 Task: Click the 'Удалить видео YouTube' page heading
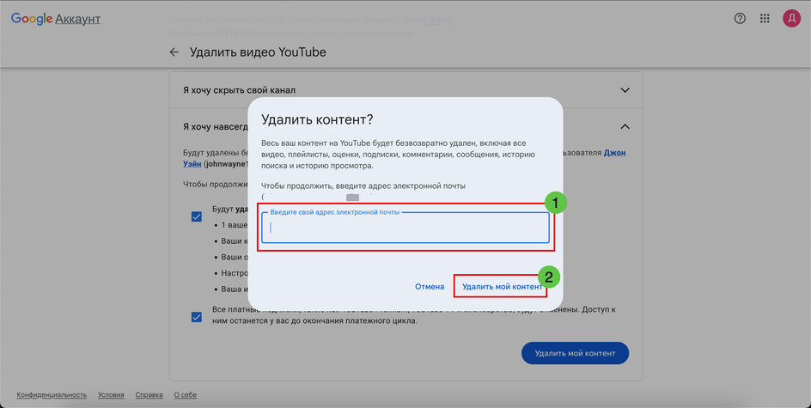tap(258, 52)
